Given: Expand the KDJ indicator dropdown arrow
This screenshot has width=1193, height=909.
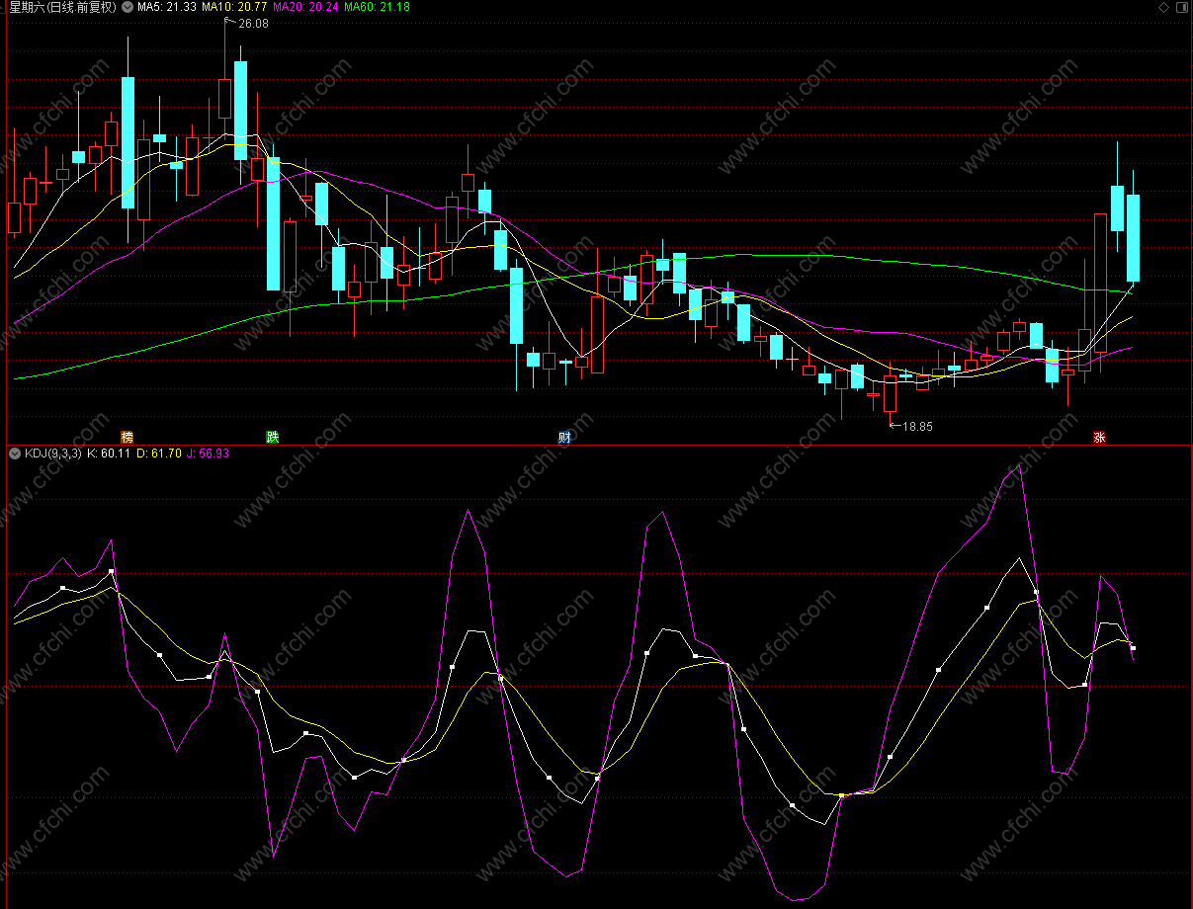Looking at the screenshot, I should coord(14,454).
